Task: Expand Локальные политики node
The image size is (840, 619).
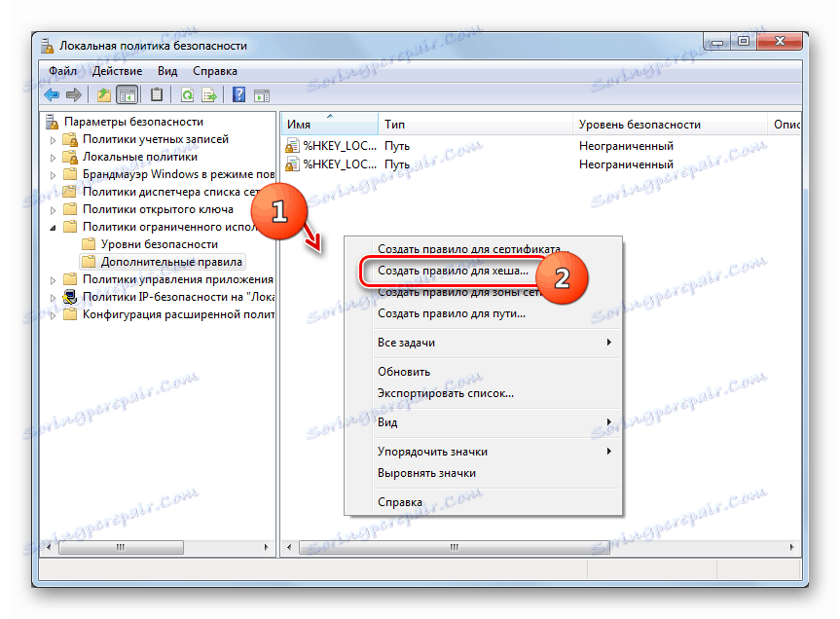Action: point(53,158)
